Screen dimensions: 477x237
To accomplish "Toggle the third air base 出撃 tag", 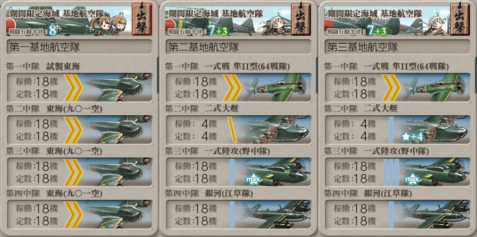I will click(460, 19).
